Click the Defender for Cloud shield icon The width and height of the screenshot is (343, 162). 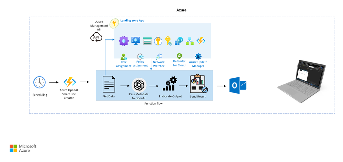click(x=179, y=56)
